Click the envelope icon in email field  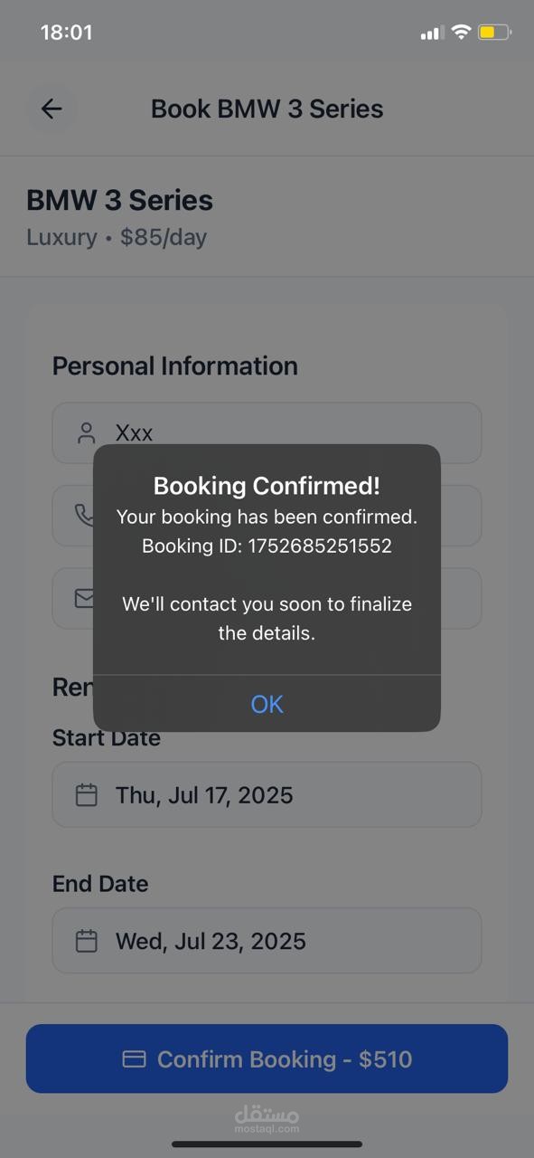(x=84, y=598)
